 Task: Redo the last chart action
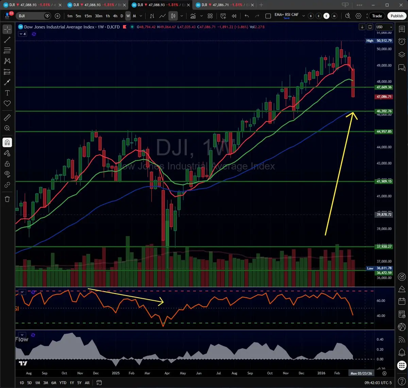[257, 16]
